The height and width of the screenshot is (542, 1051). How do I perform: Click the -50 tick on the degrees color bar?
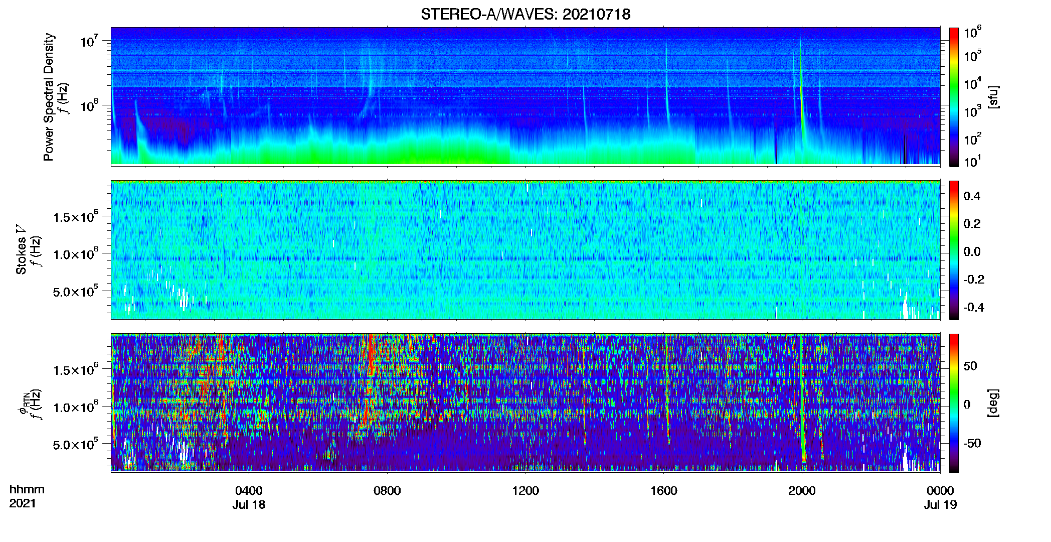tap(972, 443)
